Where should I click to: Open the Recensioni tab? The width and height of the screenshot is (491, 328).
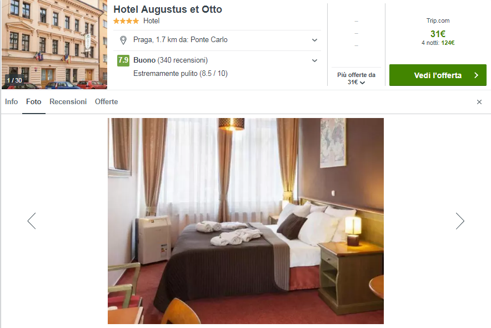[68, 102]
